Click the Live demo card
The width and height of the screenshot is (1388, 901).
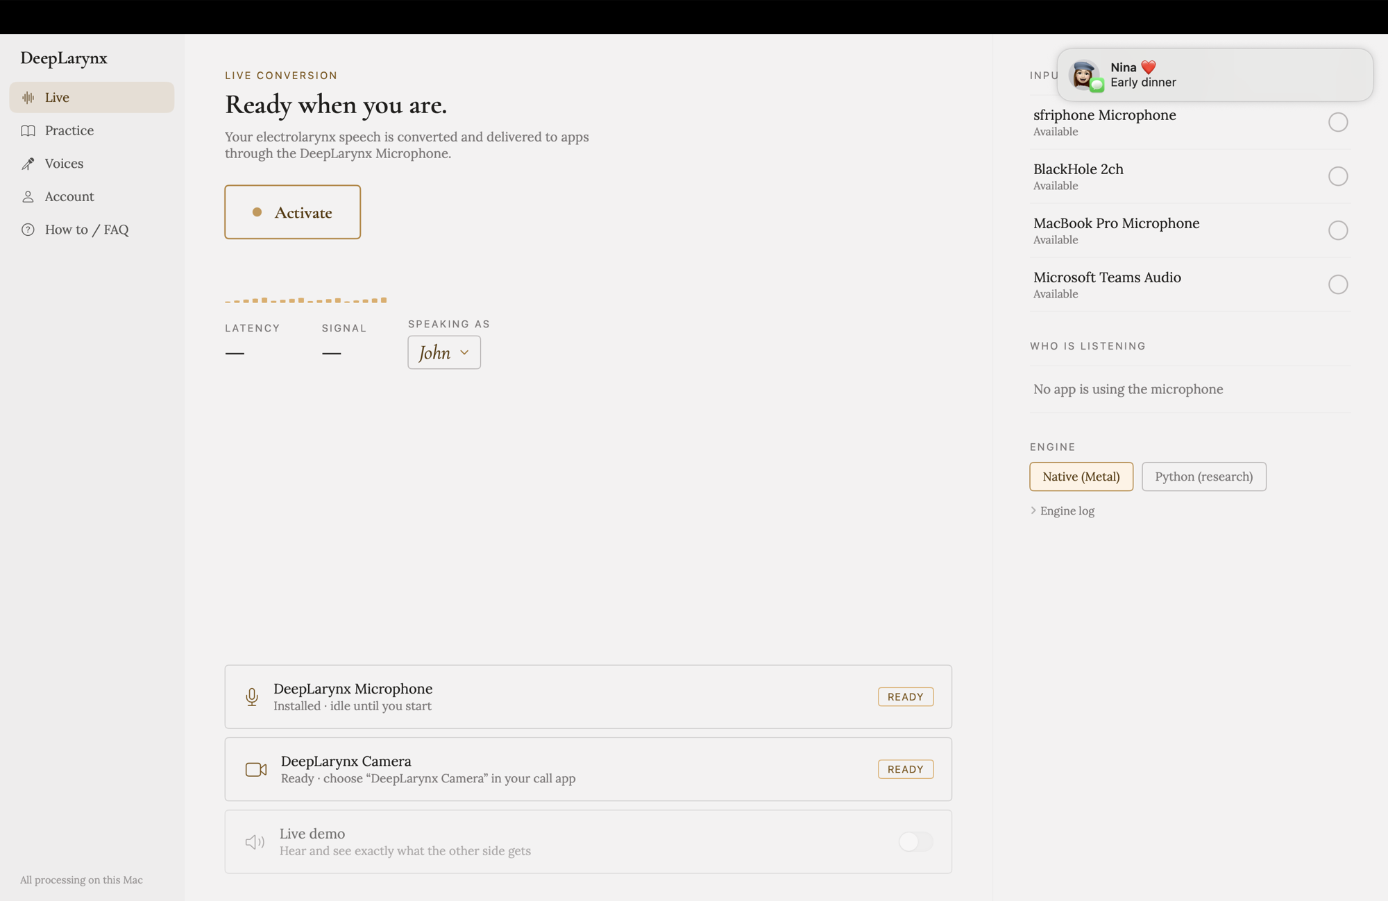click(x=589, y=842)
